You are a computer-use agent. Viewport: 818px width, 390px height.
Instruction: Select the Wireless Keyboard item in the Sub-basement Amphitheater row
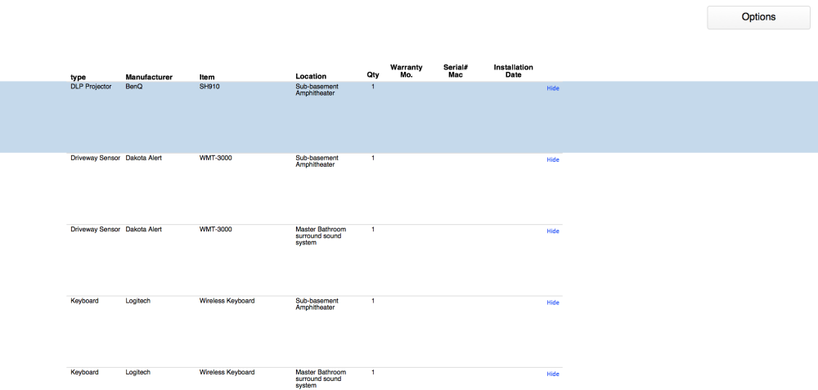[227, 301]
